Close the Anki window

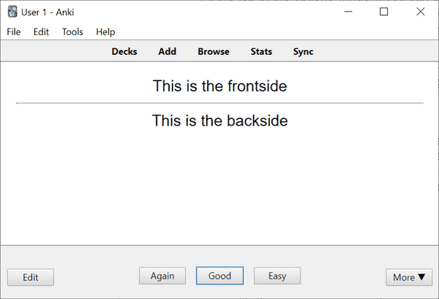click(420, 12)
